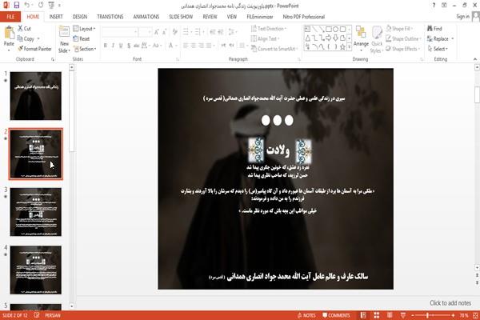This screenshot has width=480, height=320.
Task: Open the Help question mark icon
Action: coord(434,6)
